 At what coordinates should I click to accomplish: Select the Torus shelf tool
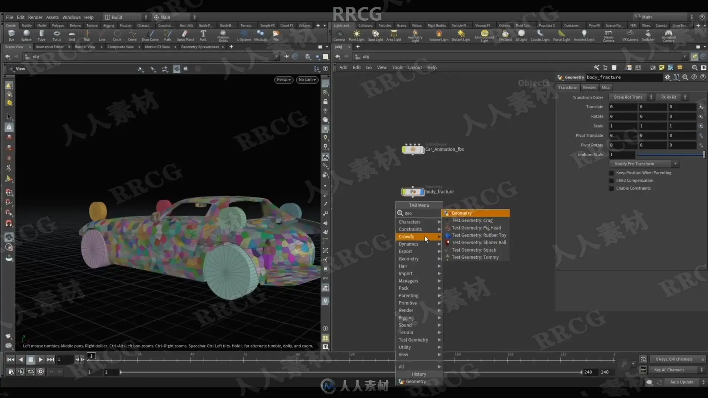coord(56,34)
